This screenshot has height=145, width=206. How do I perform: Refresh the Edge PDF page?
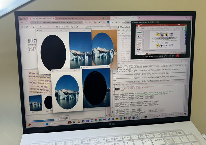[27, 22]
